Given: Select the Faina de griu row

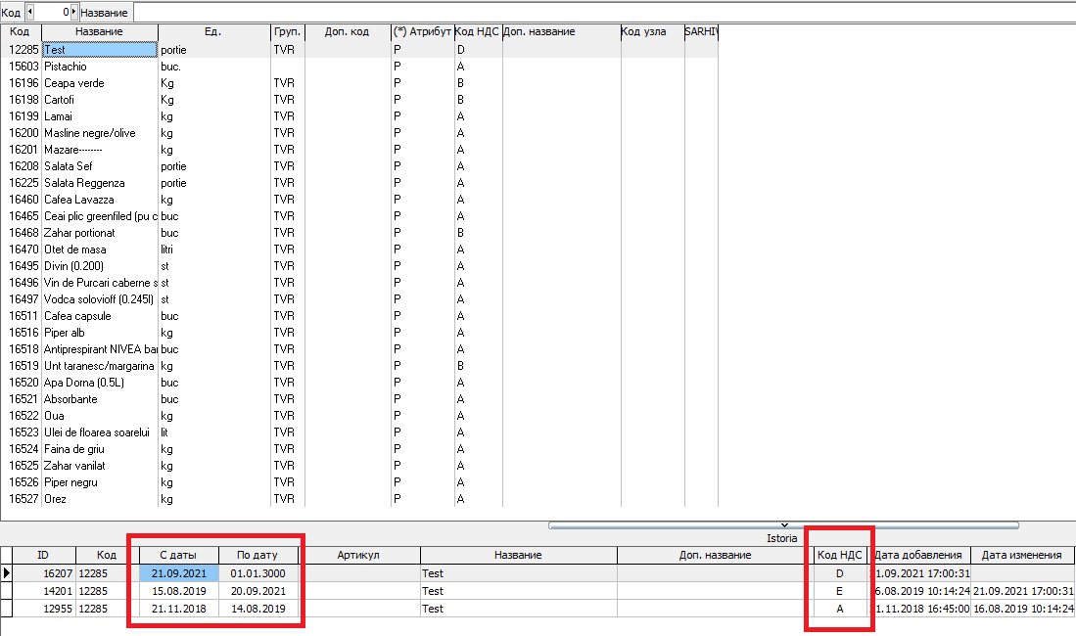Looking at the screenshot, I should pyautogui.click(x=359, y=449).
